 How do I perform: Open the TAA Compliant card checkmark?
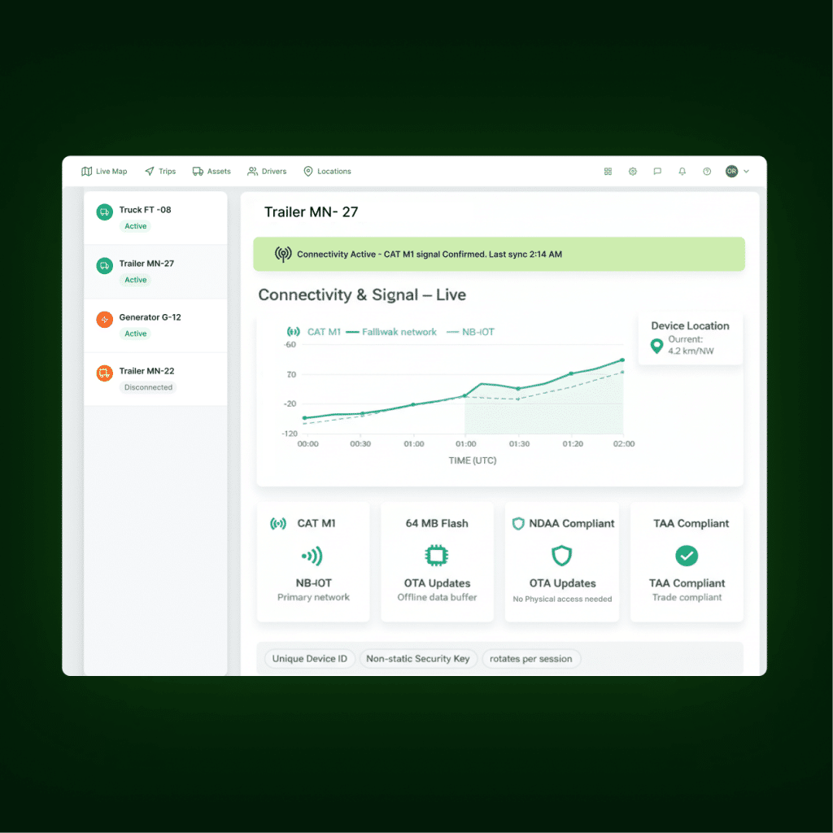tap(687, 556)
